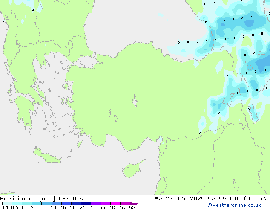The height and width of the screenshot is (209, 270).
Task: Select the 40–45 mm magenta legend swatch
Action: point(115,203)
